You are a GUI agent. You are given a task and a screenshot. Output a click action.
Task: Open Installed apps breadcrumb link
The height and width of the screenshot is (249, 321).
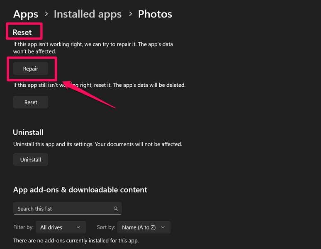click(88, 14)
